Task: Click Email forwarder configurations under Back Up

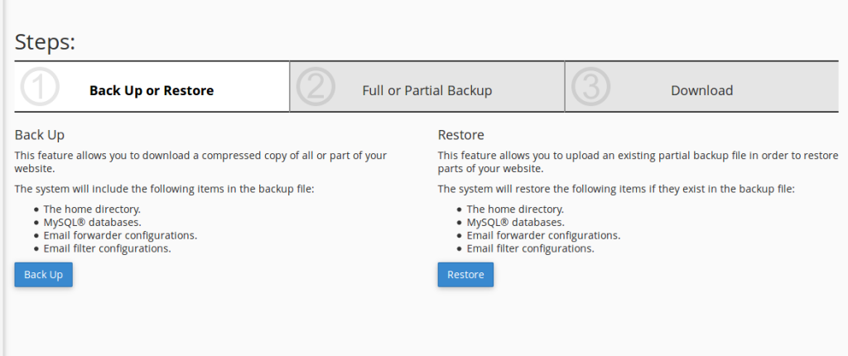Action: pos(120,235)
